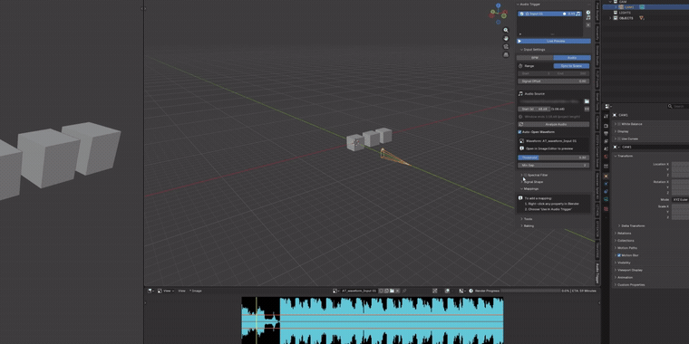
Task: Click the Threshold slider
Action: click(554, 158)
